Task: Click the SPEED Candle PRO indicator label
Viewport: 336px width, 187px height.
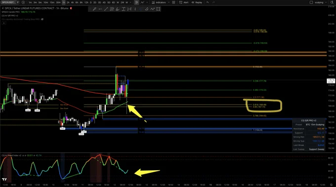Action: coord(11,12)
